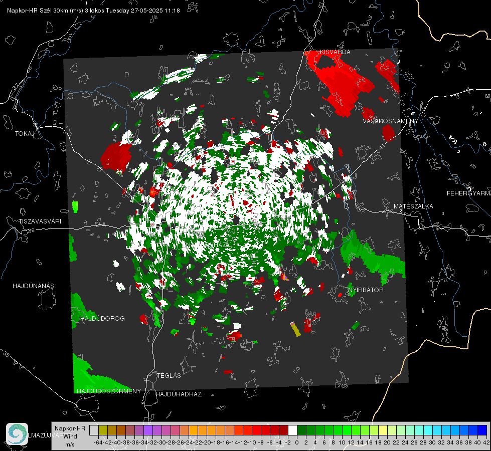Click the road number 36 near TISZAVASVÁRI
The width and height of the screenshot is (491, 451).
tap(31, 231)
